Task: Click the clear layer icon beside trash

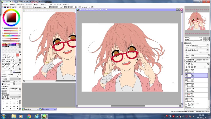Action: 192,67
